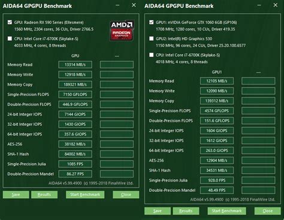Viewport: 284px width, 220px height.
Task: Click the 928.0 FPS Julia result
Action: [217, 180]
